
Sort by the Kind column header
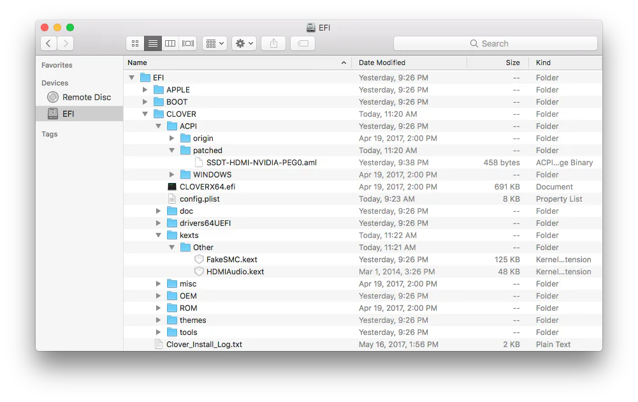[565, 63]
